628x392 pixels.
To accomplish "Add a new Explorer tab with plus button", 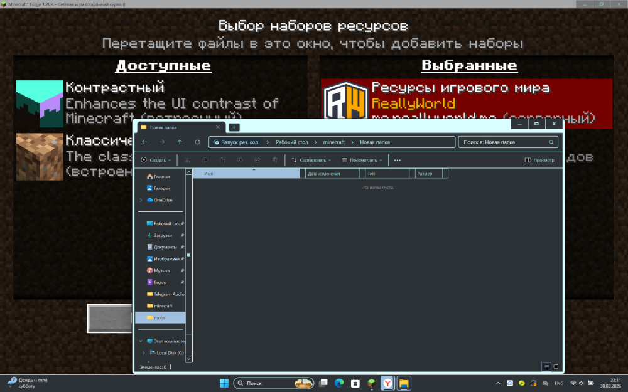I will coord(234,127).
